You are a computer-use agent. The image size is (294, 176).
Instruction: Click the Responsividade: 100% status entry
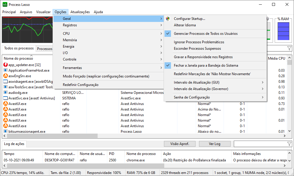tap(104, 173)
